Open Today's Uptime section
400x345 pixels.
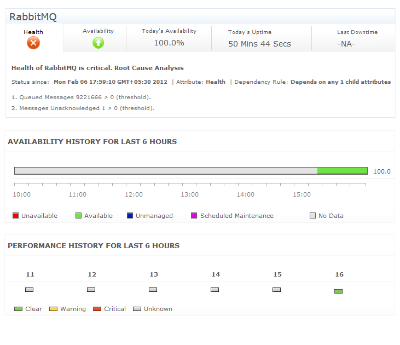262,38
